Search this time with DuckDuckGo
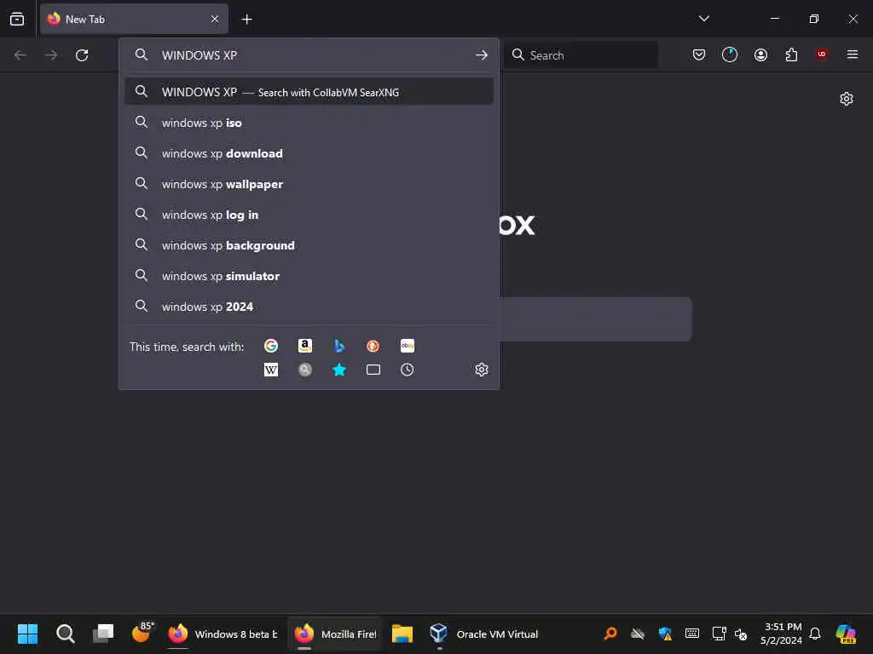873x654 pixels. pyautogui.click(x=373, y=346)
